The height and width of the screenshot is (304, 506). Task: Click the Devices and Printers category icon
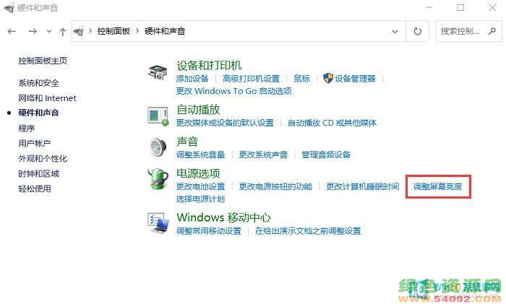(158, 72)
